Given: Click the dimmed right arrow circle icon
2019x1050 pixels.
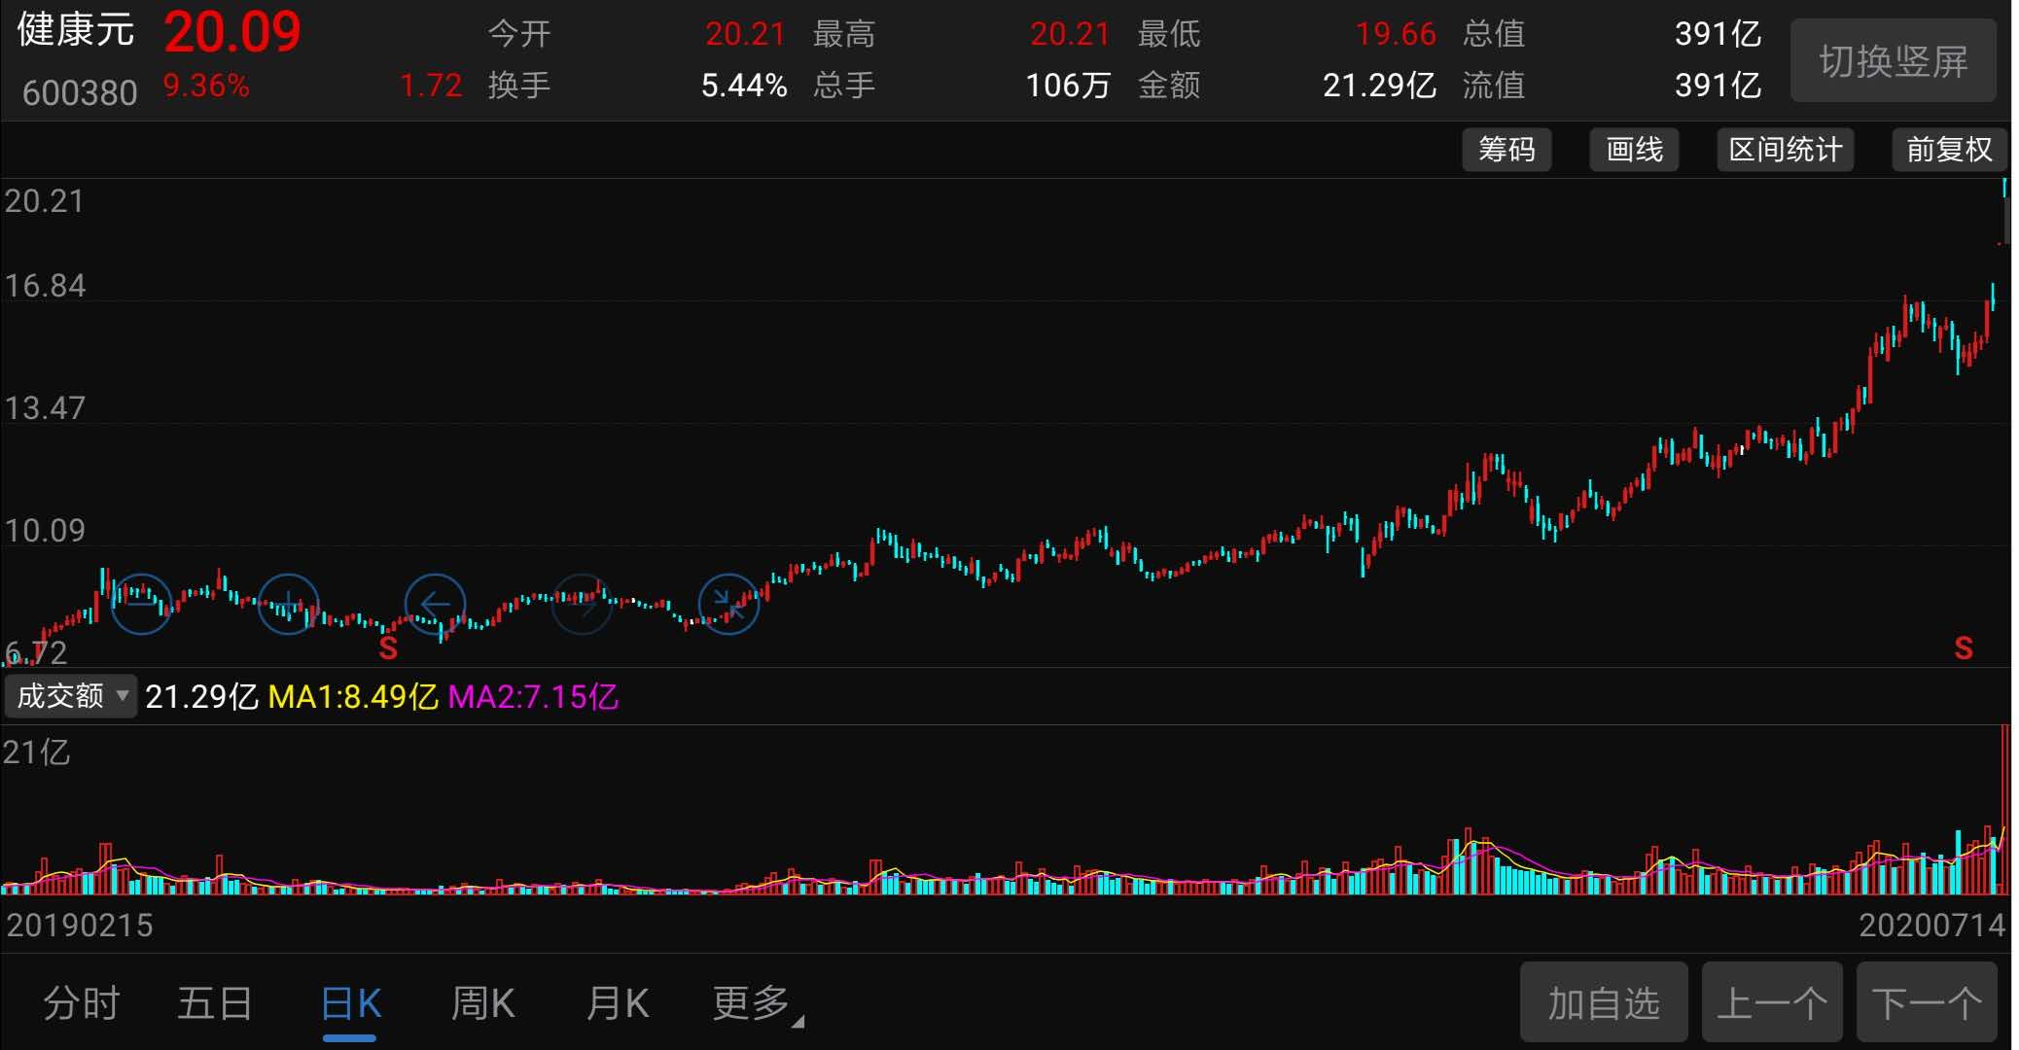Looking at the screenshot, I should [582, 604].
